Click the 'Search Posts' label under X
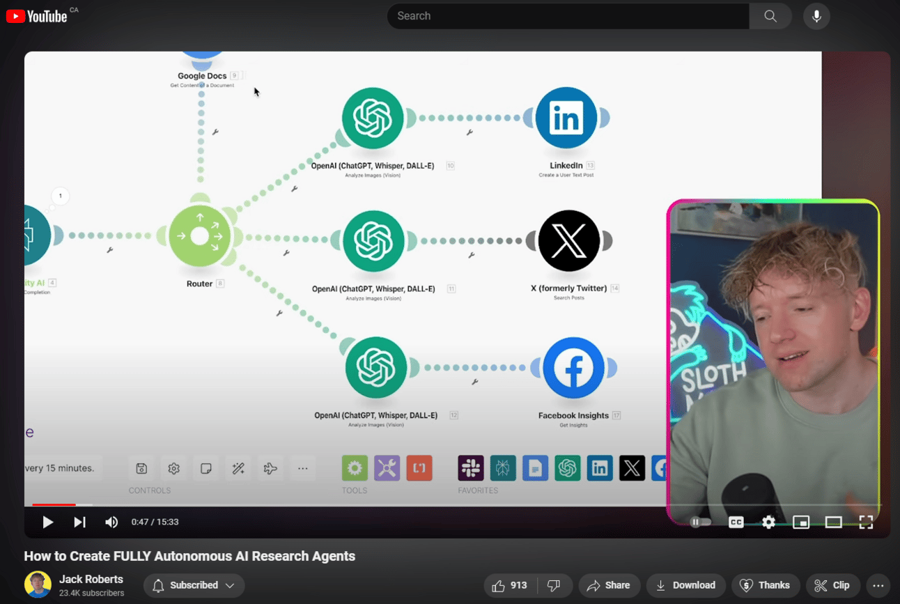 tap(569, 297)
